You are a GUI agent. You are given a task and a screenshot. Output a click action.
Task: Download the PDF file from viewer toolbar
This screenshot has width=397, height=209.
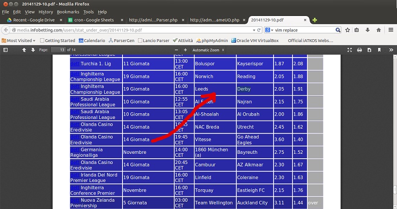pyautogui.click(x=369, y=50)
